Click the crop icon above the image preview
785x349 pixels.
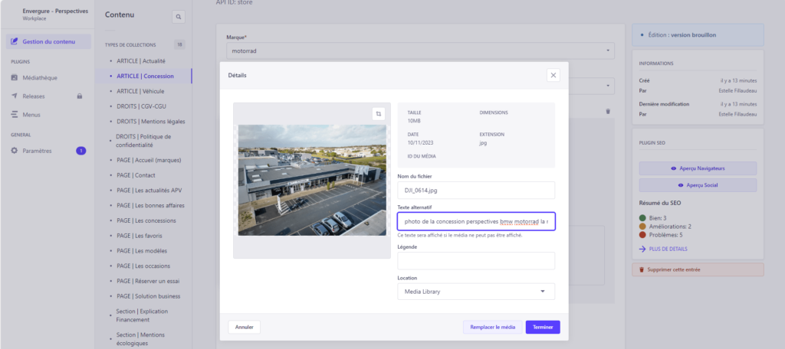(379, 114)
